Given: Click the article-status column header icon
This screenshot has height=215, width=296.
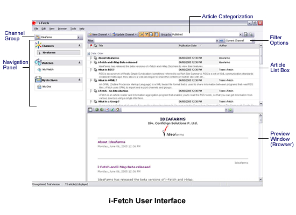Looking at the screenshot, I should [95, 46].
